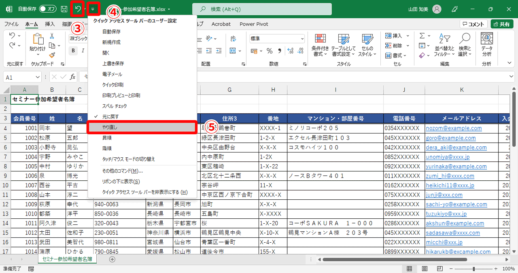Viewport: 518px width, 273px height.
Task: Click the Cut scissors icon
Action: tap(52, 36)
